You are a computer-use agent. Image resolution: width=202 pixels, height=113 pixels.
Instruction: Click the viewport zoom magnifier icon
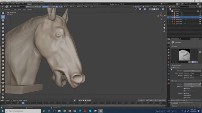(164, 22)
